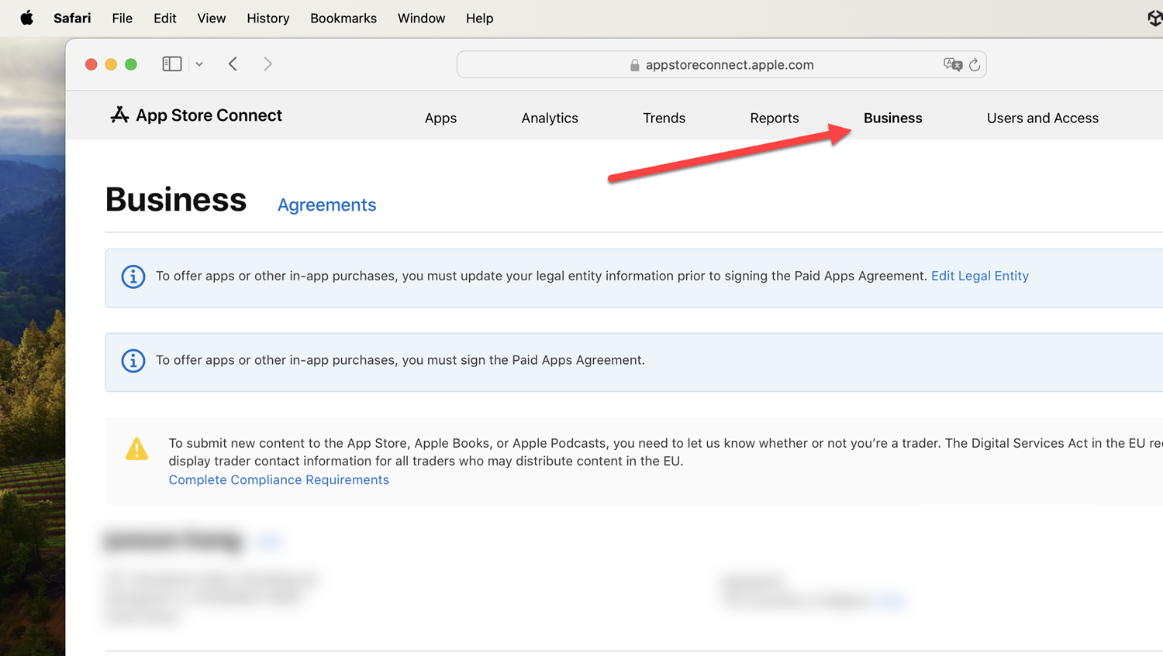Open the Trends section
Viewport: 1163px width, 656px height.
(664, 118)
